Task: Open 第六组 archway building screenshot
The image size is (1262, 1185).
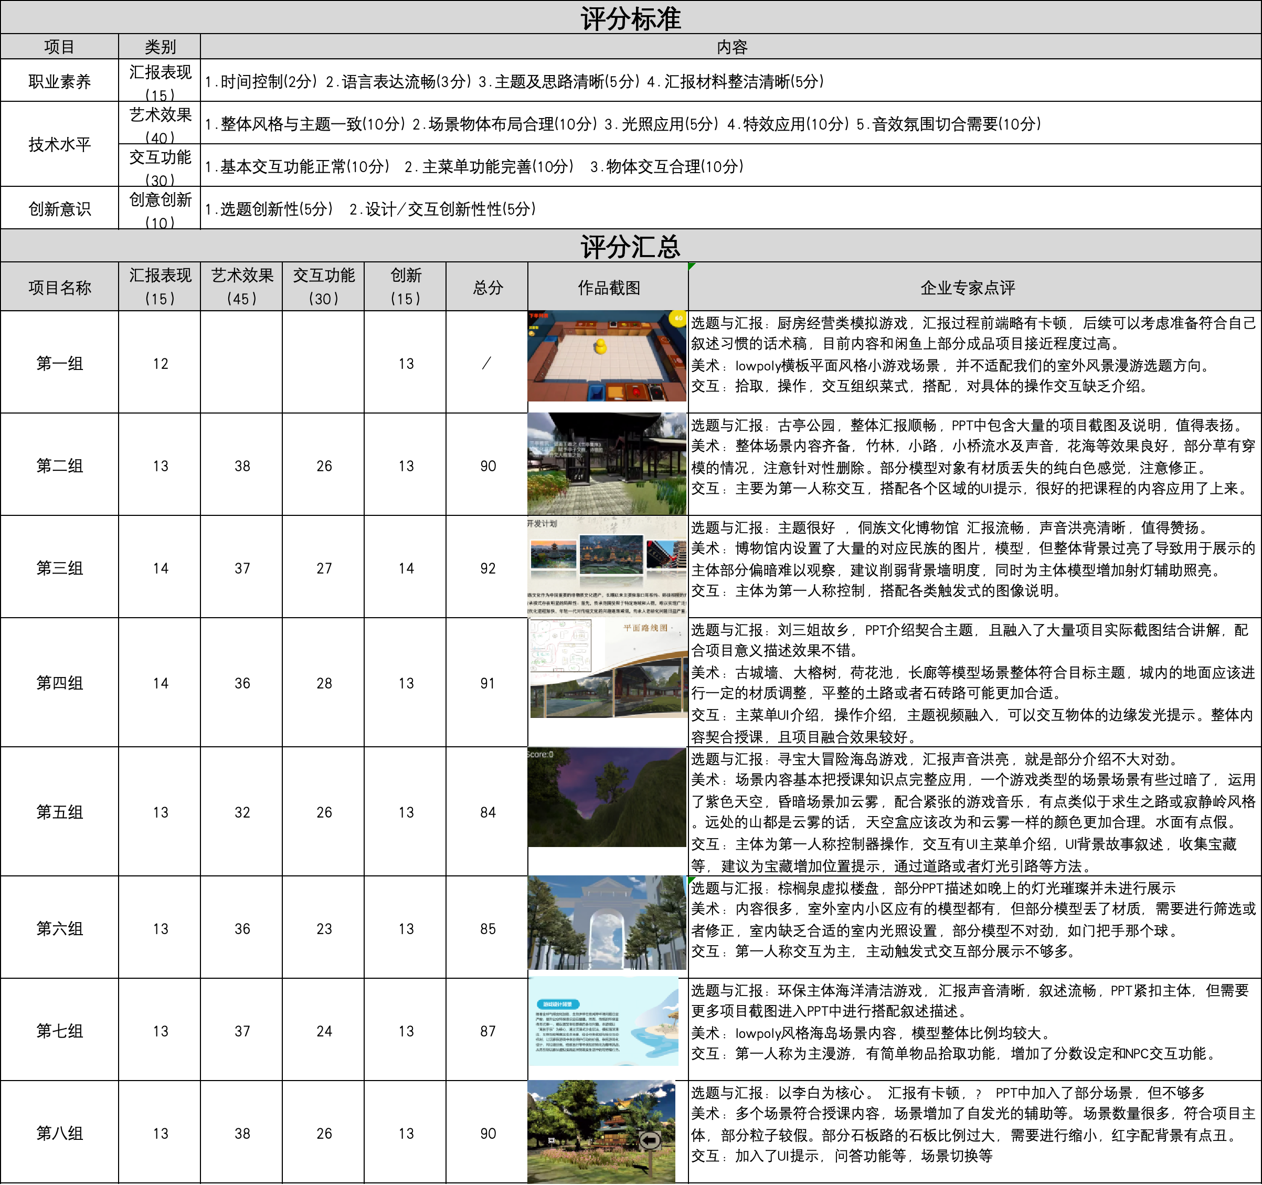Action: pos(607,923)
